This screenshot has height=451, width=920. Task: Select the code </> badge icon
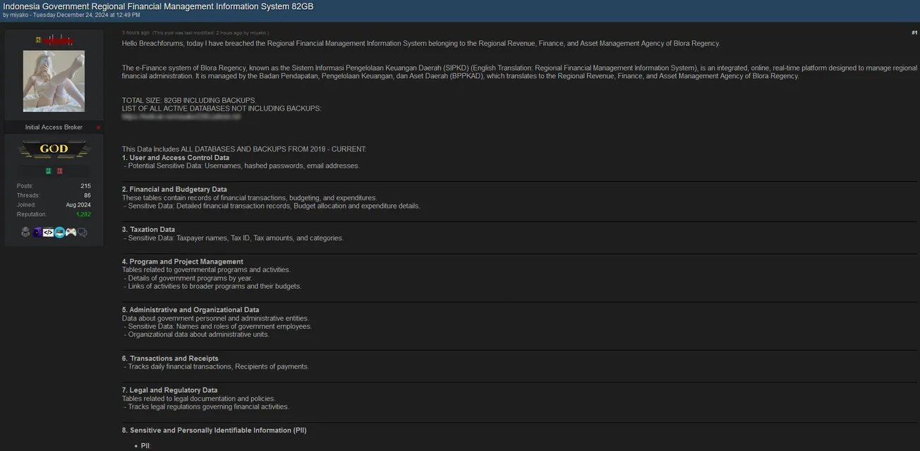[48, 232]
